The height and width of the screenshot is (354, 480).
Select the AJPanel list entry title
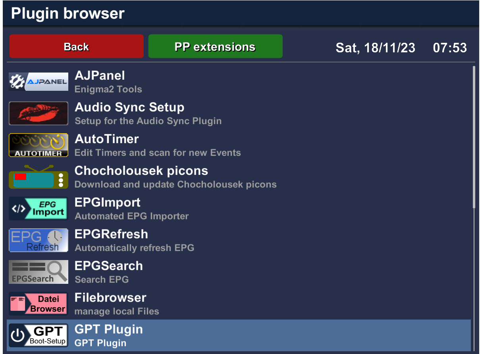pyautogui.click(x=100, y=76)
